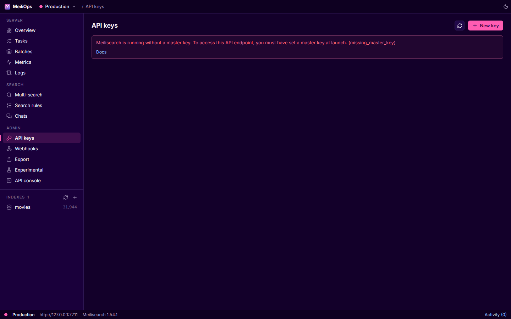Click the MeiliOps logo icon

(x=7, y=7)
